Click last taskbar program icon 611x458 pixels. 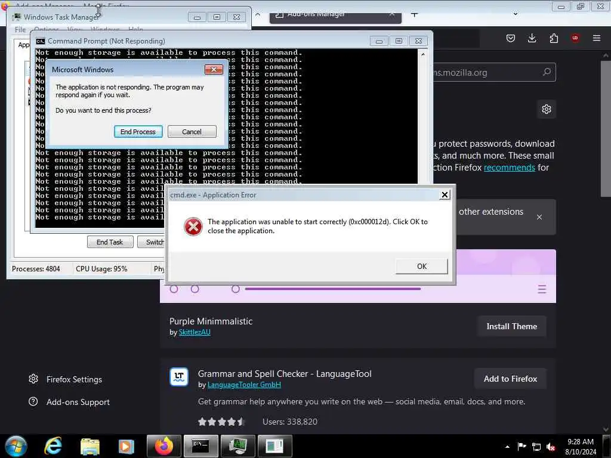274,446
